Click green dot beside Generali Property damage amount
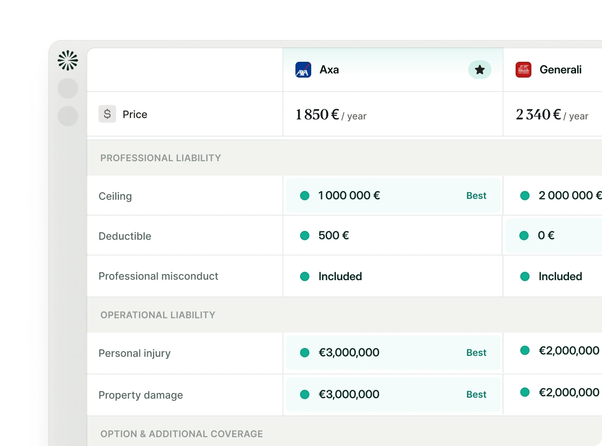The image size is (602, 446). [525, 392]
